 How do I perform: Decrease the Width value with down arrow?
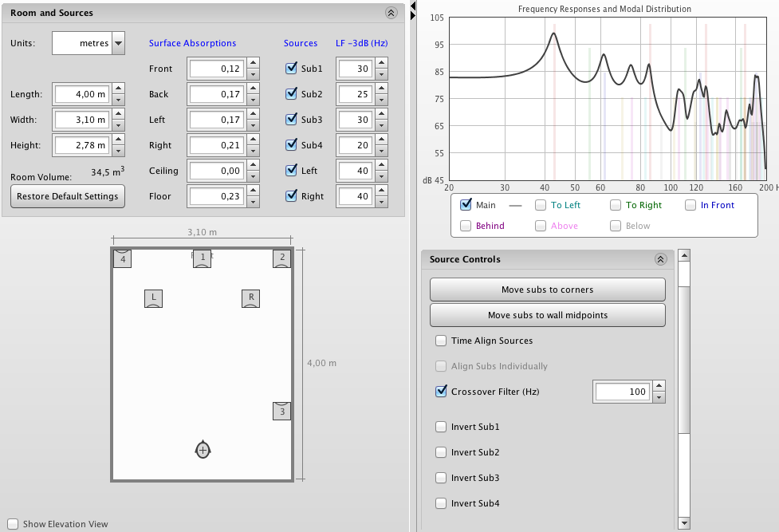tap(118, 125)
